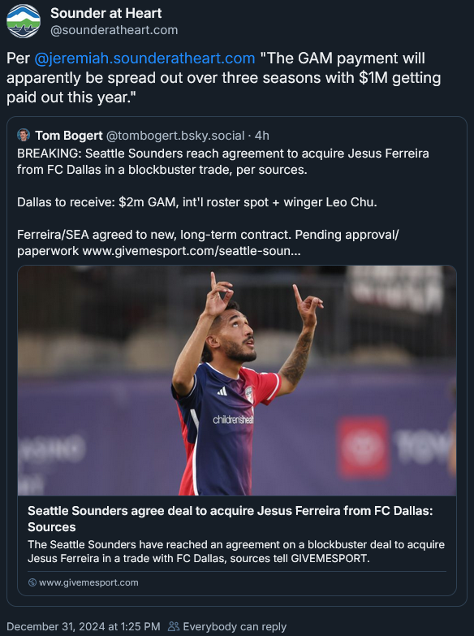Viewport: 474px width, 636px height.
Task: Click the Dallas to receive line in quote
Action: (x=197, y=202)
